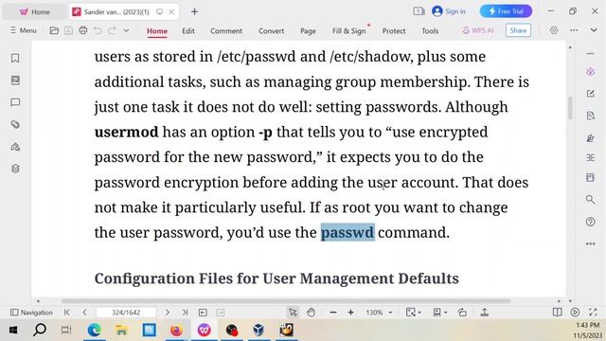Image resolution: width=606 pixels, height=341 pixels.
Task: Collapse the ribbon with the chevron
Action: pyautogui.click(x=594, y=30)
